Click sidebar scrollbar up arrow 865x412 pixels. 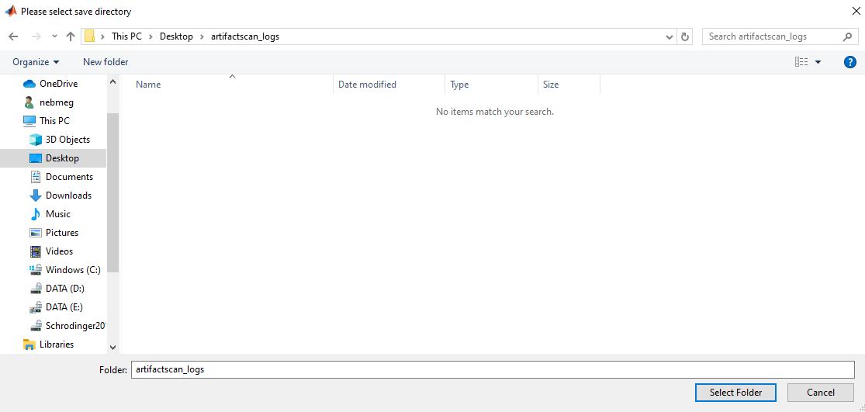click(x=113, y=81)
